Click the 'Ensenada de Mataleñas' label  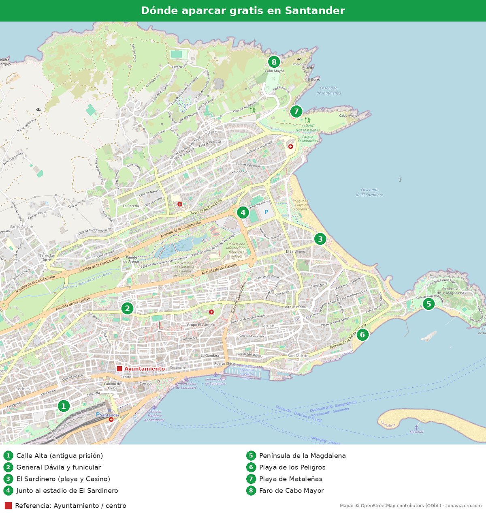(328, 90)
